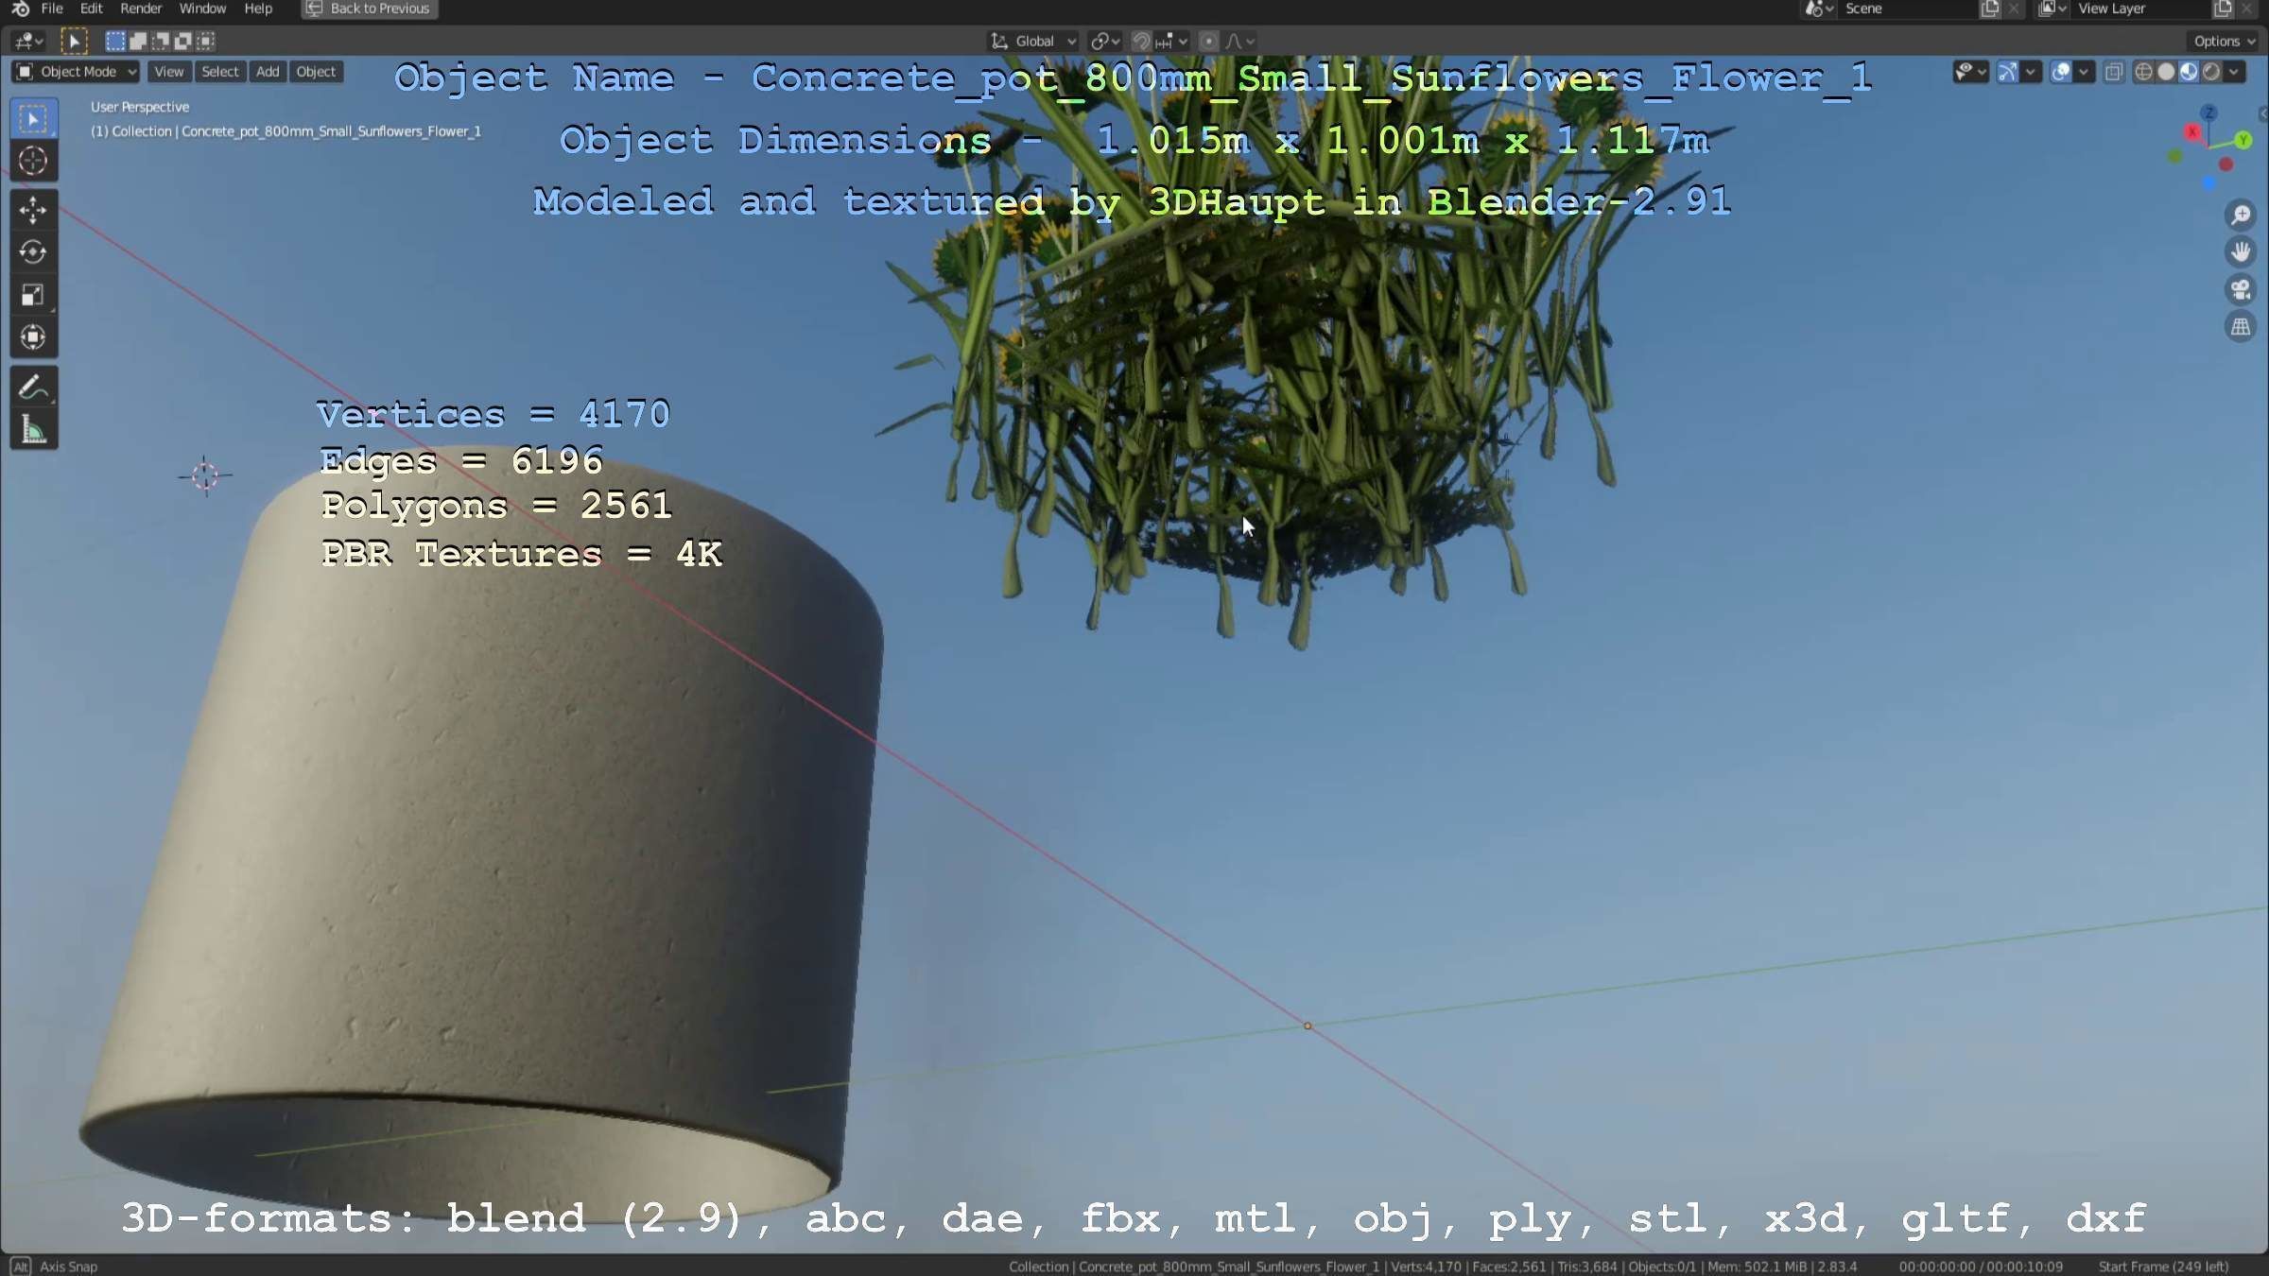Image resolution: width=2269 pixels, height=1276 pixels.
Task: Set selection mode to intersect
Action: point(206,41)
